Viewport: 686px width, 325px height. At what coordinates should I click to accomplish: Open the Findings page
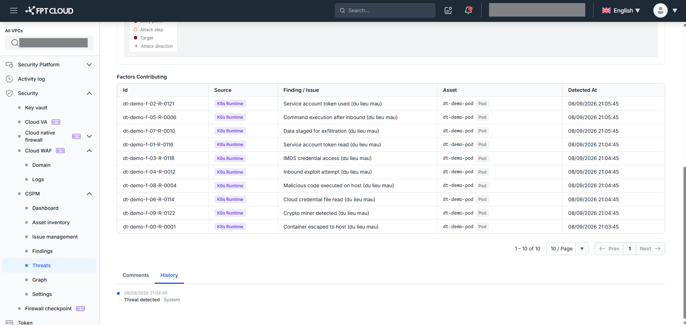(x=42, y=251)
